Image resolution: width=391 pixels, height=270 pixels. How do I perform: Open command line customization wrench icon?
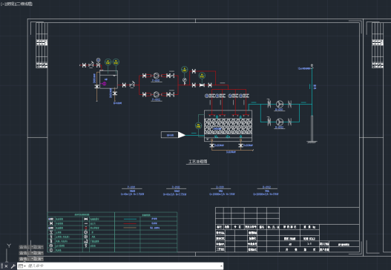click(13, 266)
